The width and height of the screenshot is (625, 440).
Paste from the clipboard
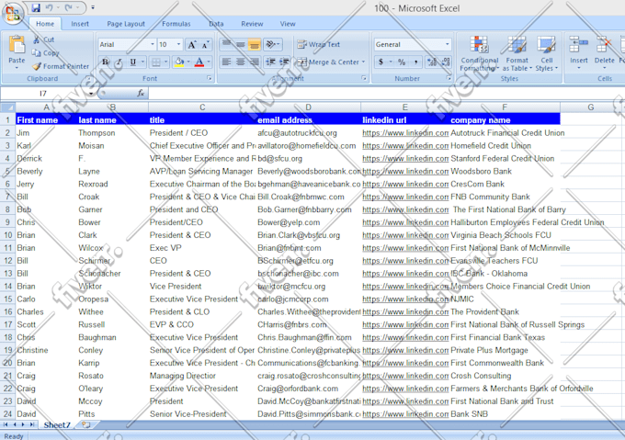coord(17,51)
